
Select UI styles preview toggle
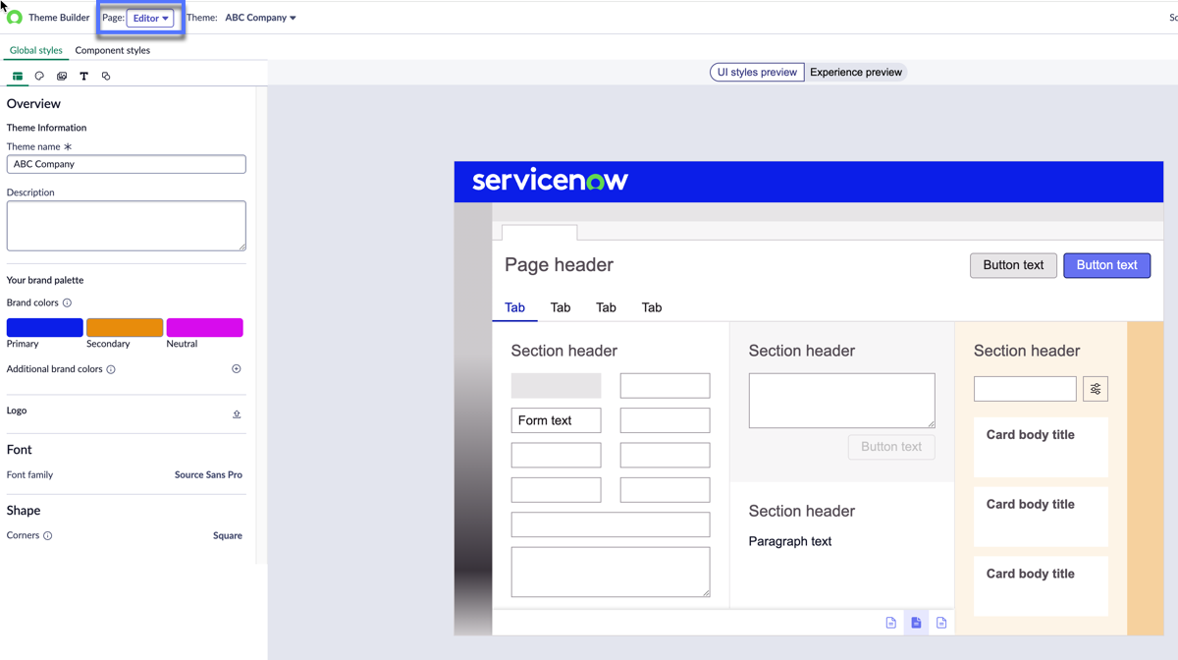point(757,72)
